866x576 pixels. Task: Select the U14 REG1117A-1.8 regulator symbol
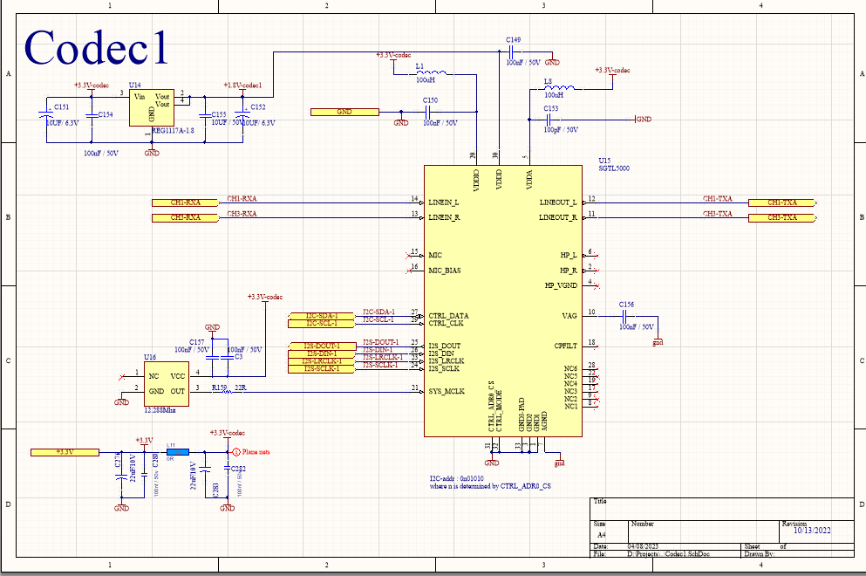(x=151, y=107)
